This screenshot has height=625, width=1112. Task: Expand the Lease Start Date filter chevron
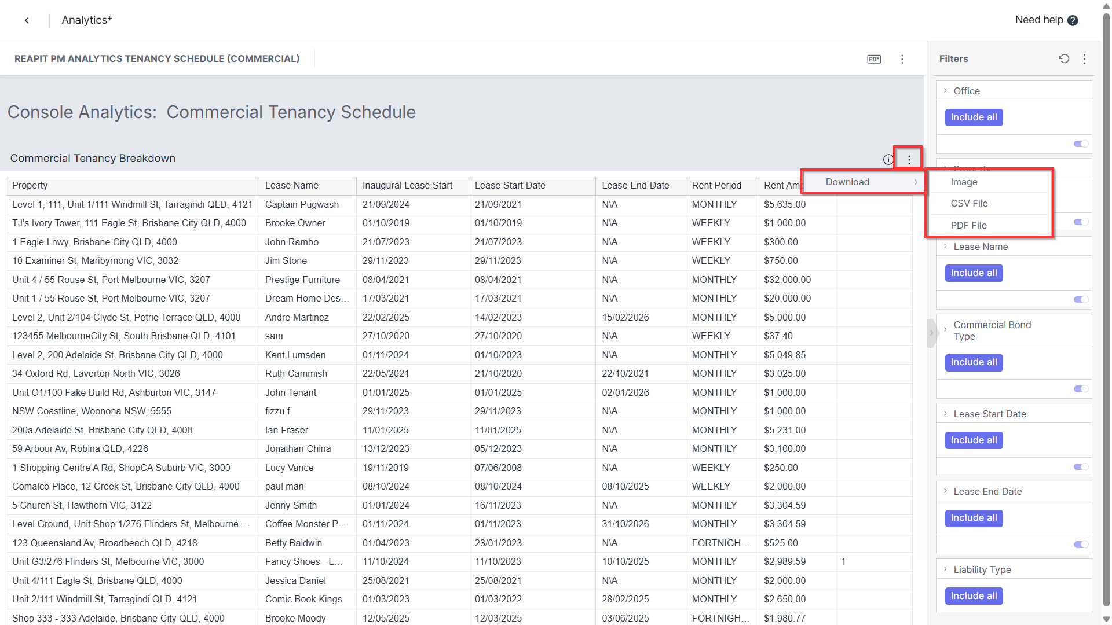[945, 414]
